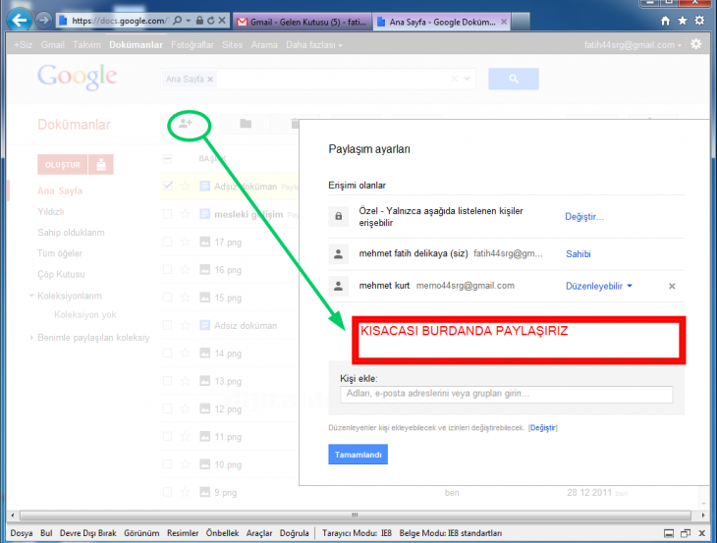The height and width of the screenshot is (543, 717).
Task: Click the Kişi ekle input field
Action: pos(506,394)
